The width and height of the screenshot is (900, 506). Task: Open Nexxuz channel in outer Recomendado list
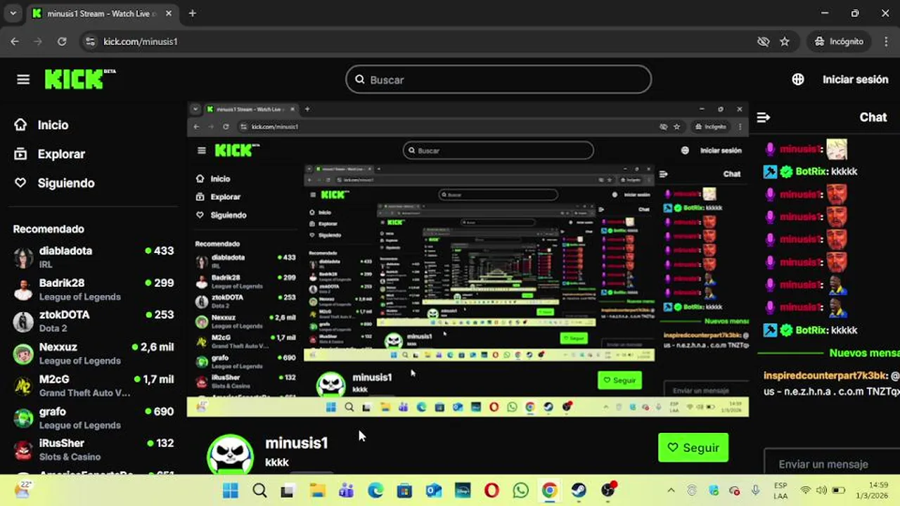(94, 353)
